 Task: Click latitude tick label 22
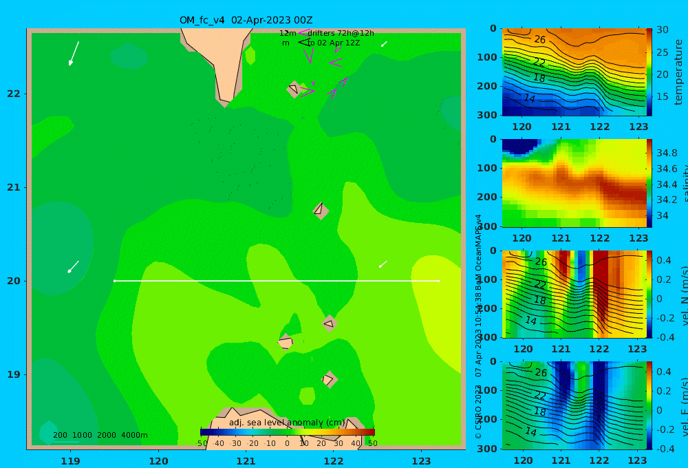coord(14,94)
